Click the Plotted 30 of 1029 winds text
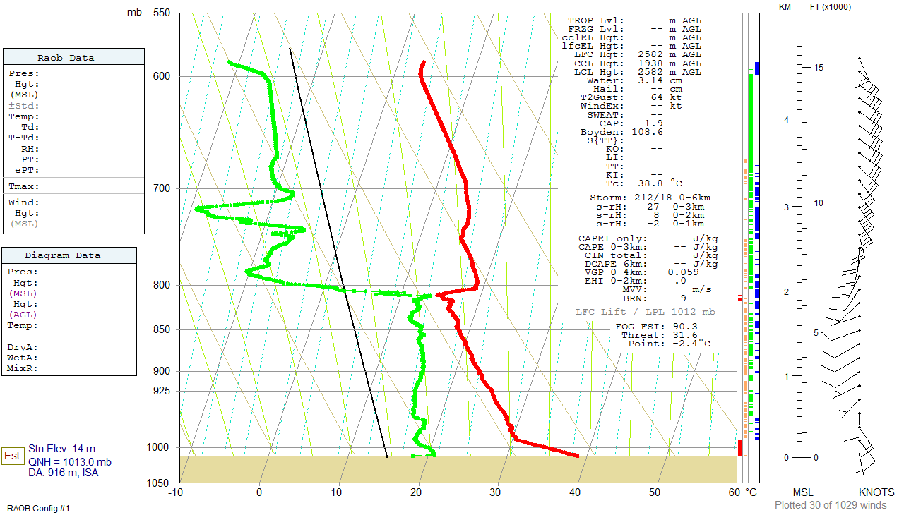 [831, 504]
